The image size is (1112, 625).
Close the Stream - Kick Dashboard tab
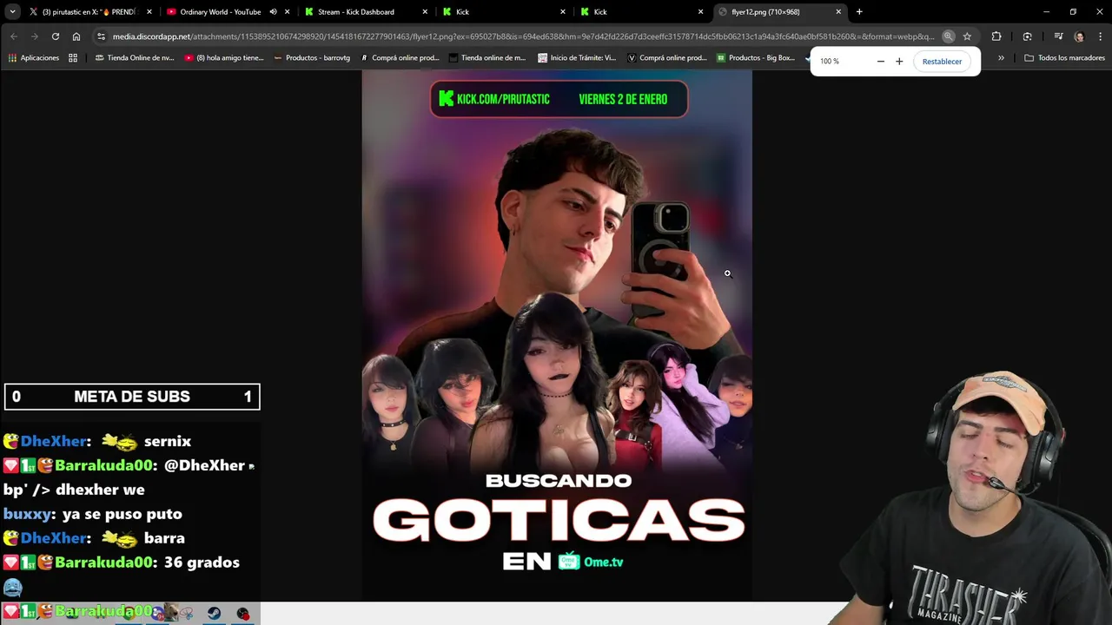(x=425, y=12)
